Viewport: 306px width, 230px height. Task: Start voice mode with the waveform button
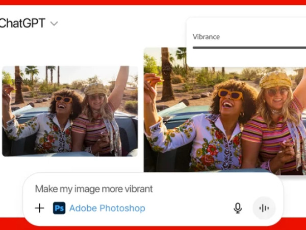click(x=264, y=208)
